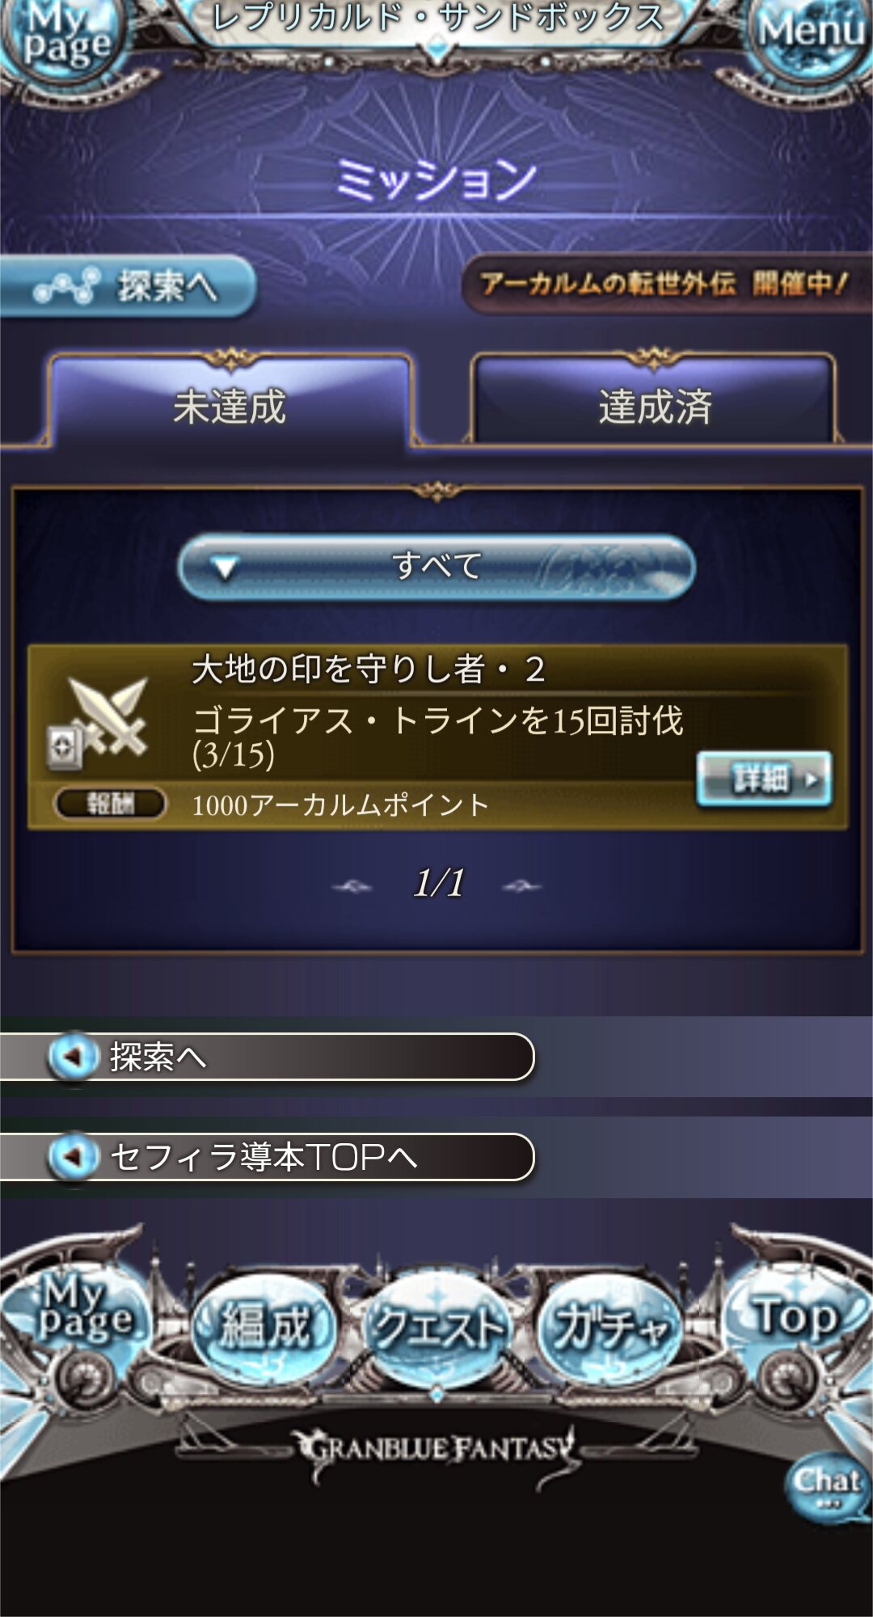Tap the 編成 party orb in footer

264,1328
